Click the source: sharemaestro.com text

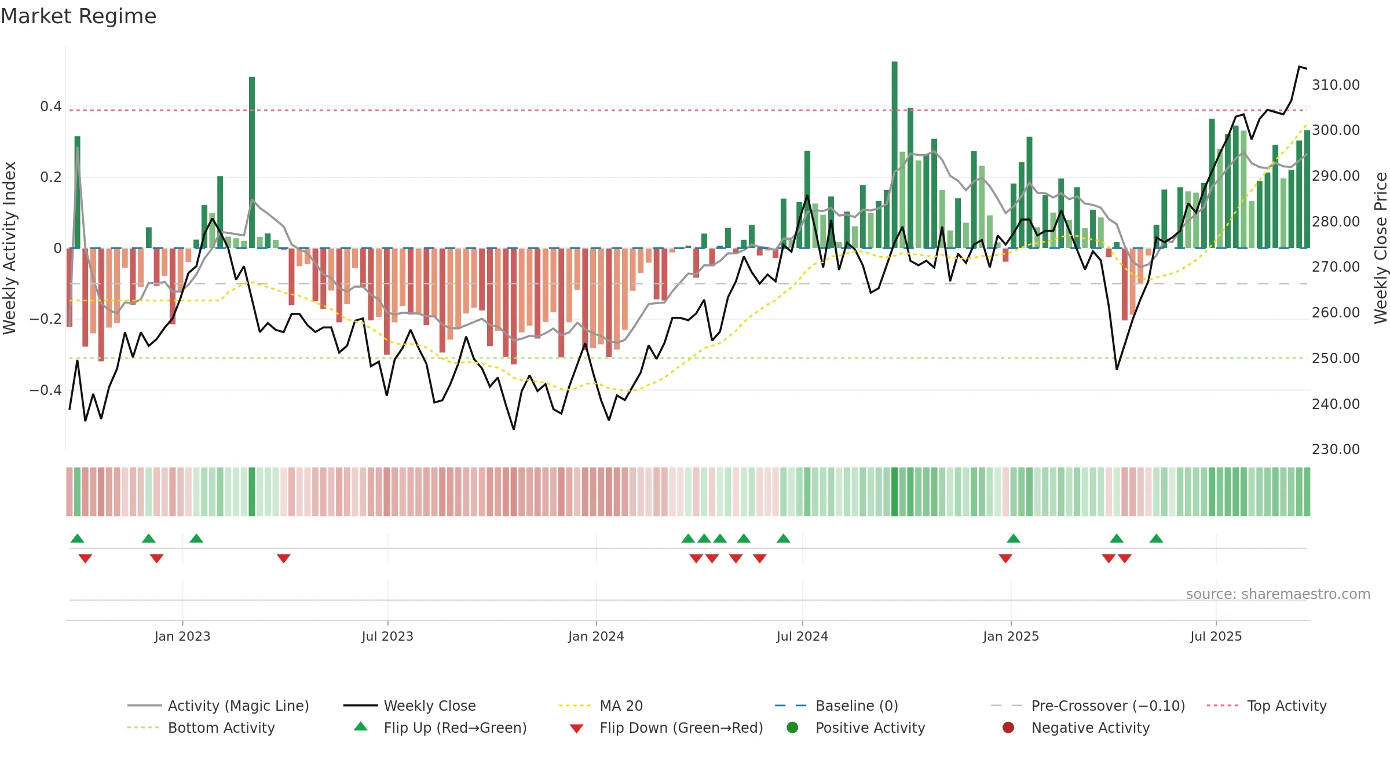(x=1278, y=594)
